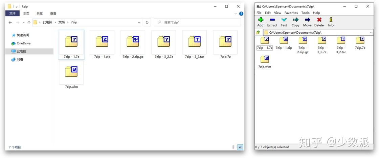This screenshot has height=158, width=379.
Task: Open the File menu in 7-Zip
Action: 259,13
